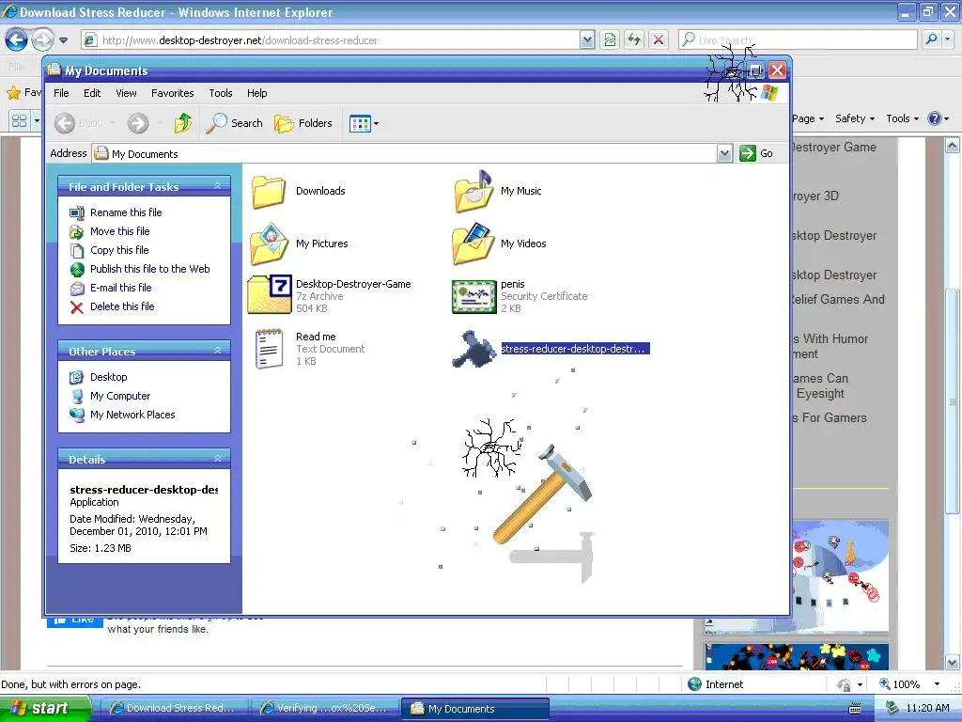Click the Windows Start button
The width and height of the screenshot is (962, 722).
pyautogui.click(x=45, y=709)
